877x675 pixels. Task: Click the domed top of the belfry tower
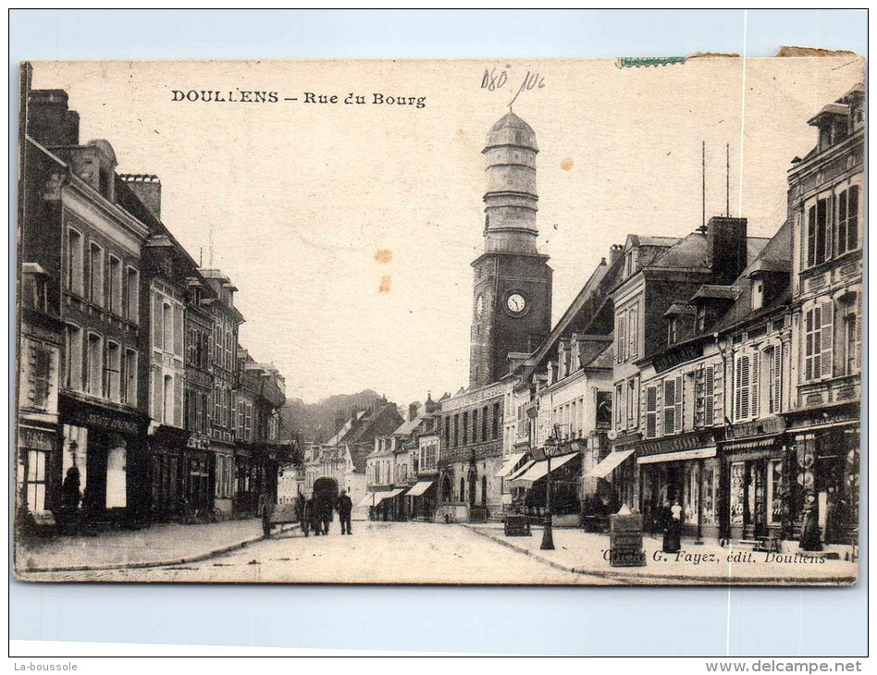click(x=510, y=133)
